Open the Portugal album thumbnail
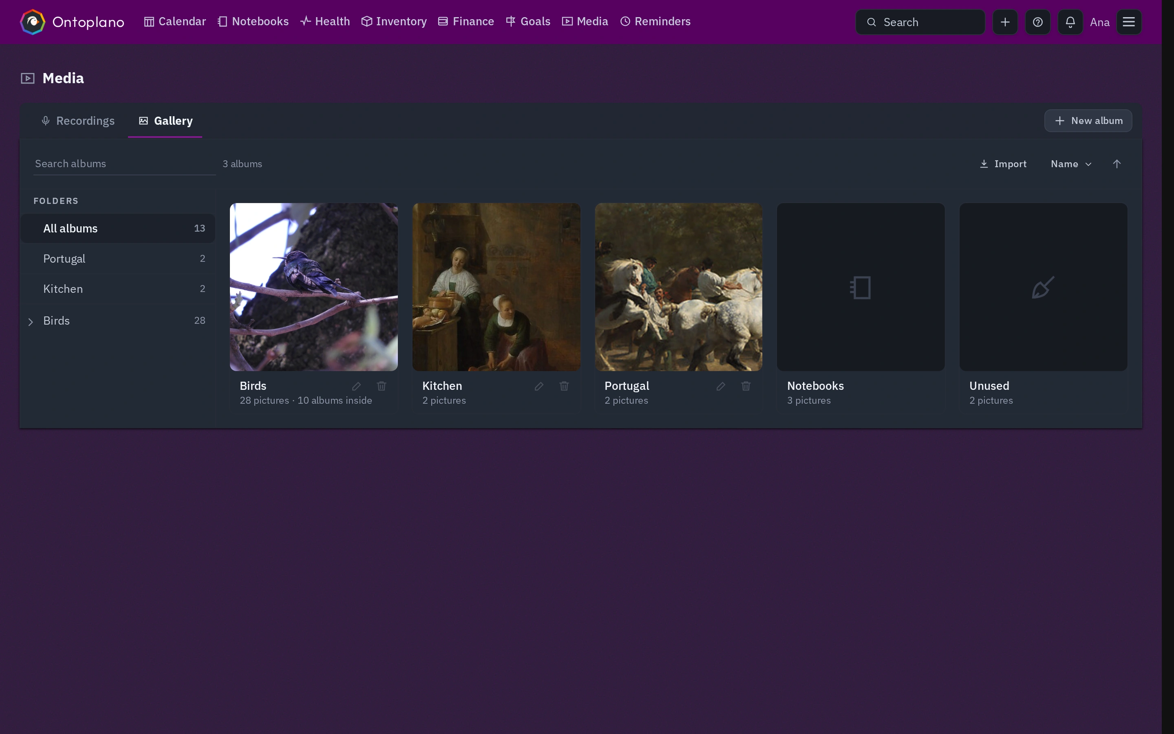The height and width of the screenshot is (734, 1174). pyautogui.click(x=679, y=287)
